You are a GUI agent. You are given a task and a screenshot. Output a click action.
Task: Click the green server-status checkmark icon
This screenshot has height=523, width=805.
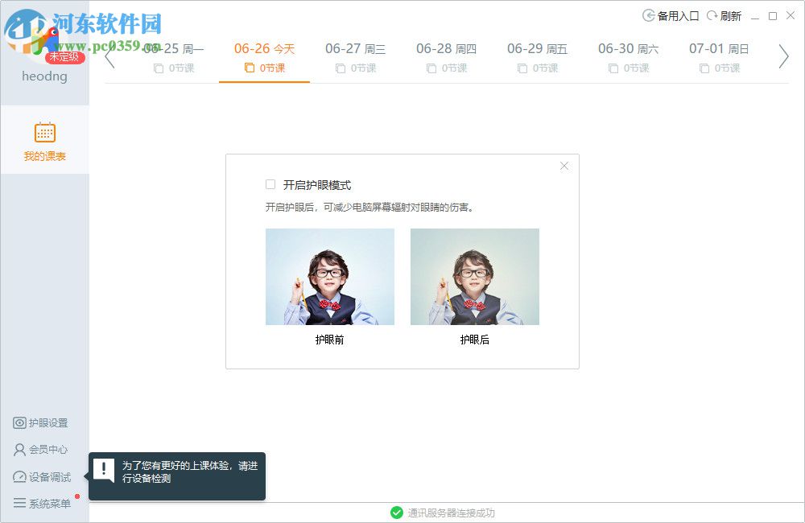coord(397,513)
